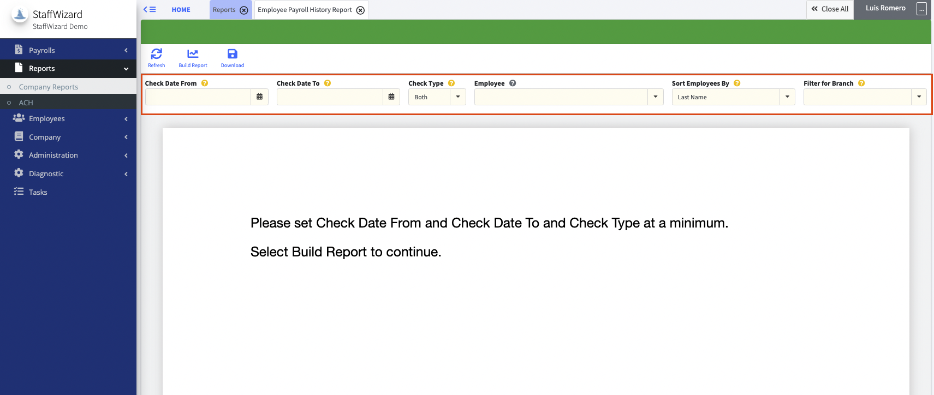Open the Luis Romero user menu

[921, 9]
